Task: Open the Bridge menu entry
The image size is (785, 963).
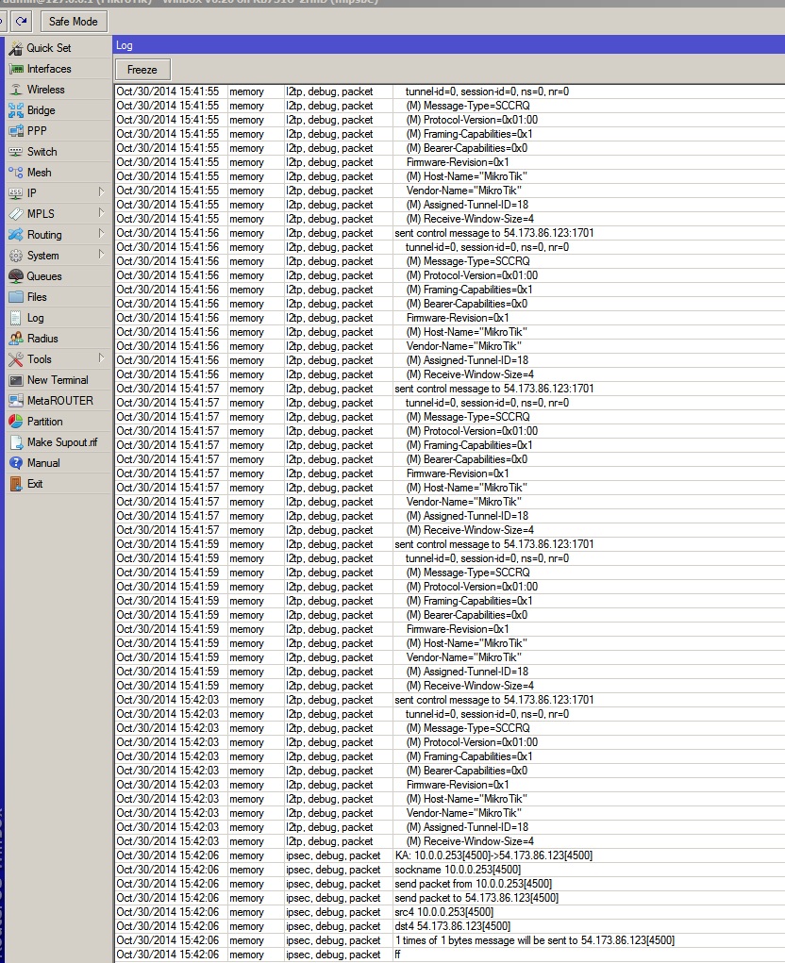Action: click(58, 110)
